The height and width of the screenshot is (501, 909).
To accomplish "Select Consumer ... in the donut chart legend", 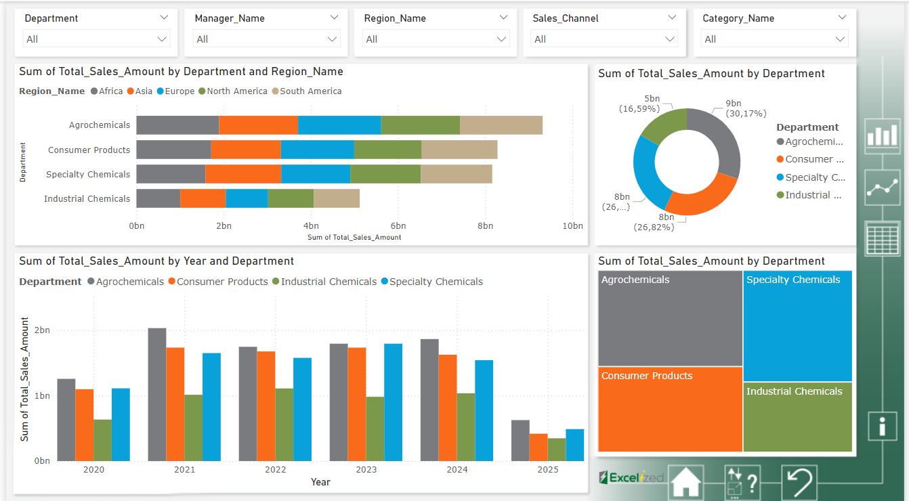I will tap(810, 159).
